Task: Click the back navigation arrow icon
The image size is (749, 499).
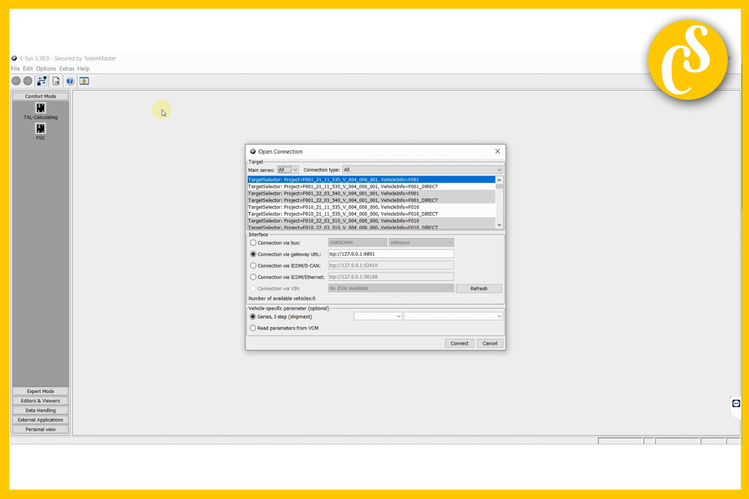Action: click(16, 80)
